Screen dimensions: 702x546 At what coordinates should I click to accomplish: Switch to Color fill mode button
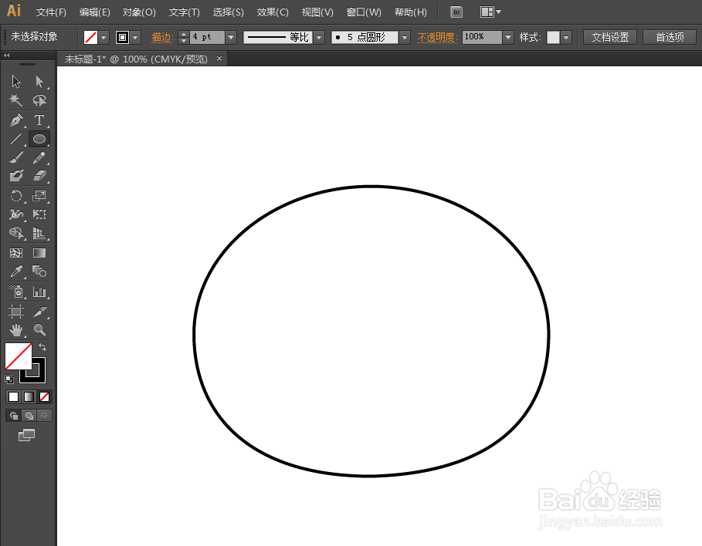point(13,396)
